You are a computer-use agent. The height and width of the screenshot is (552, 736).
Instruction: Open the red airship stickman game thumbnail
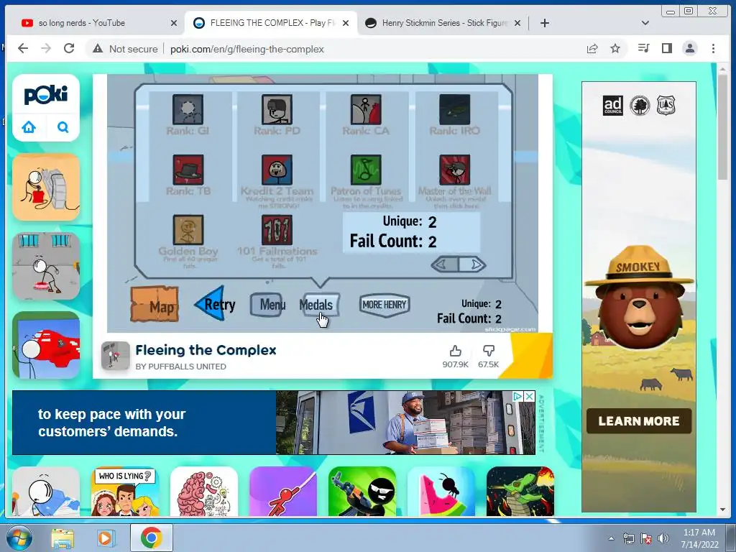46,345
